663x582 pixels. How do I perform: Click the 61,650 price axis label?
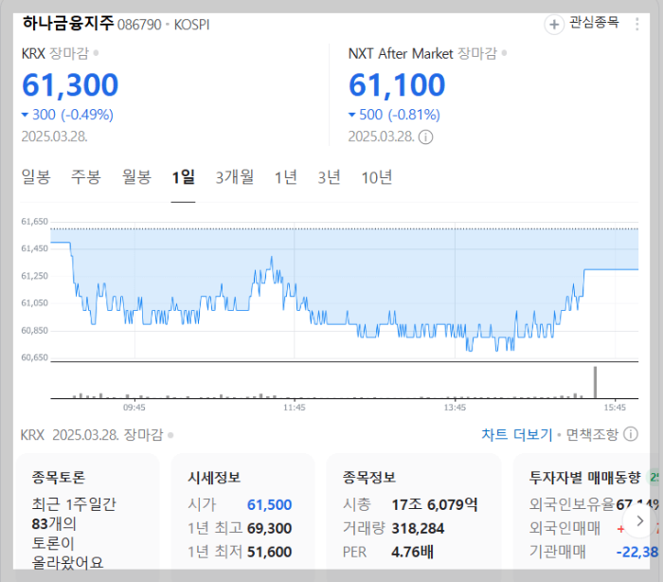[x=35, y=222]
